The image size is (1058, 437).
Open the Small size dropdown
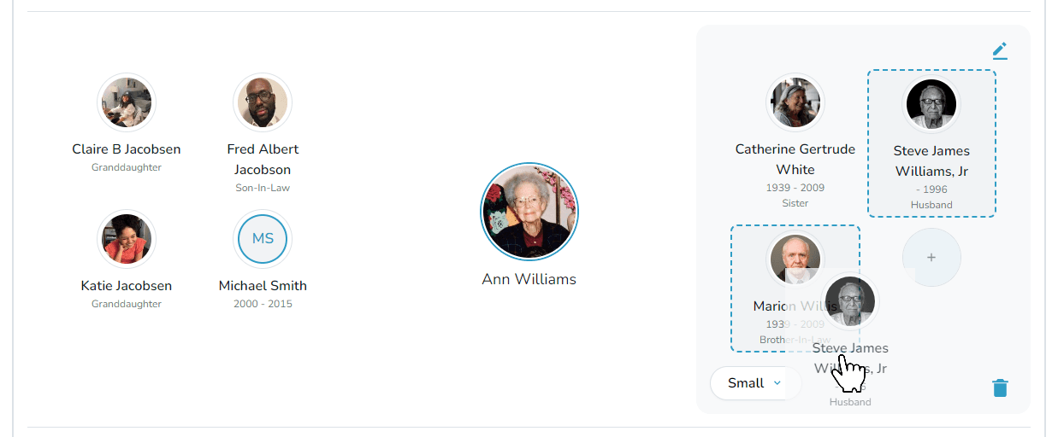pyautogui.click(x=754, y=383)
